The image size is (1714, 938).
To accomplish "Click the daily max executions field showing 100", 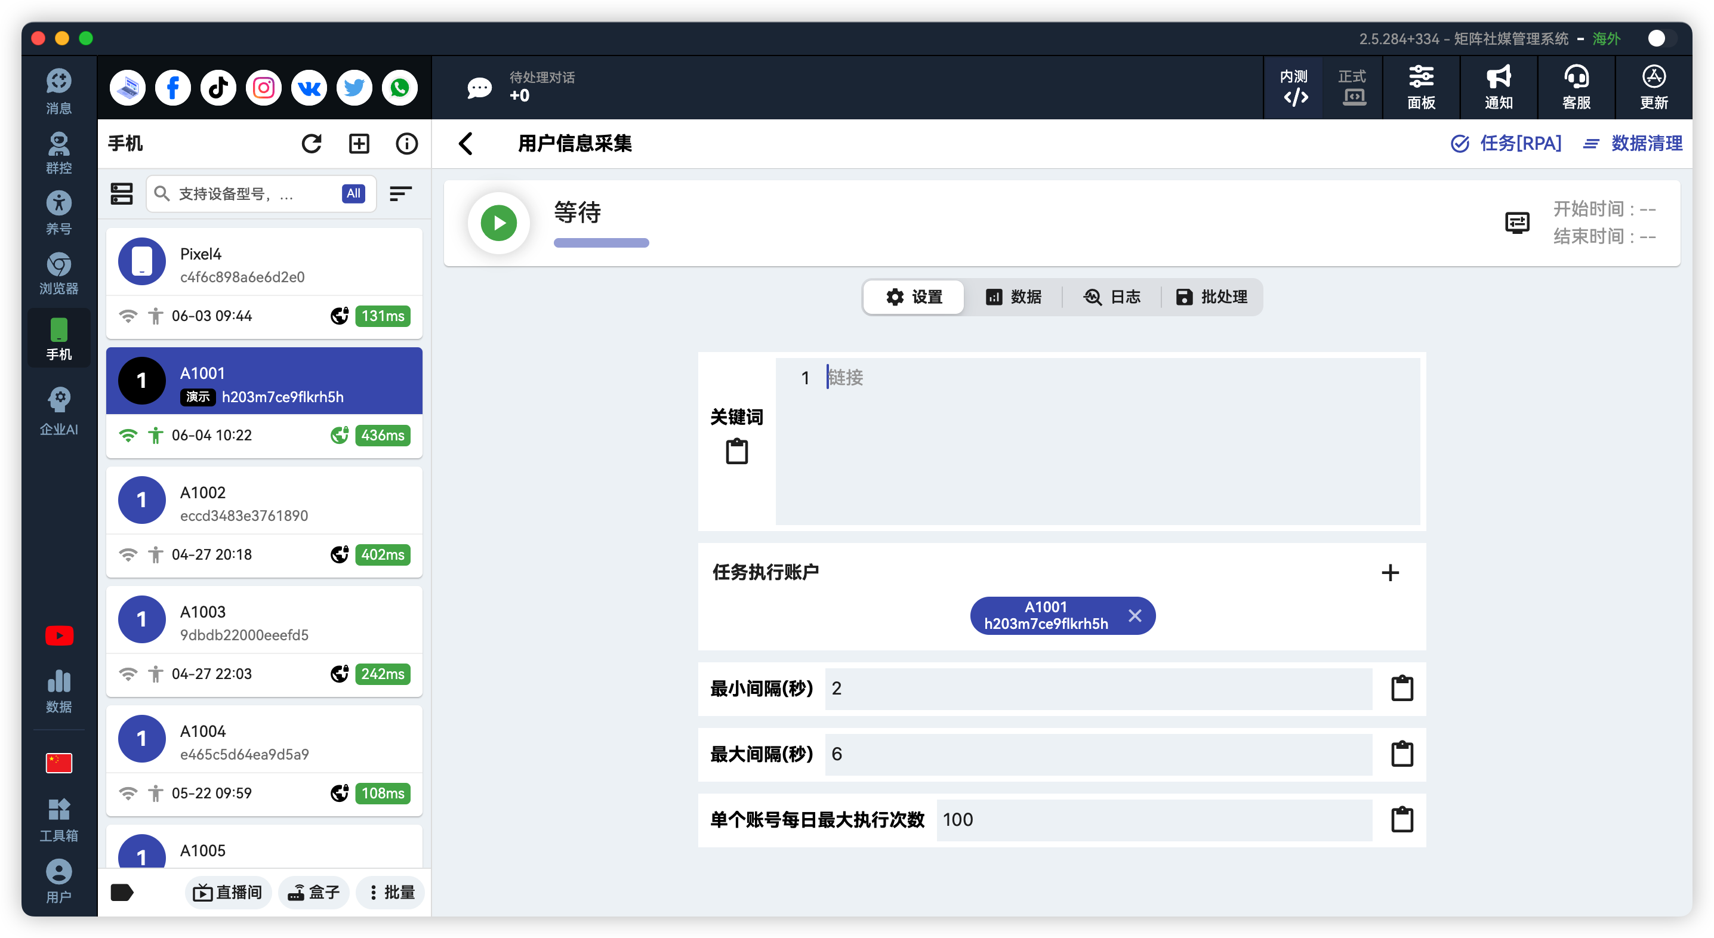I will (x=1154, y=820).
